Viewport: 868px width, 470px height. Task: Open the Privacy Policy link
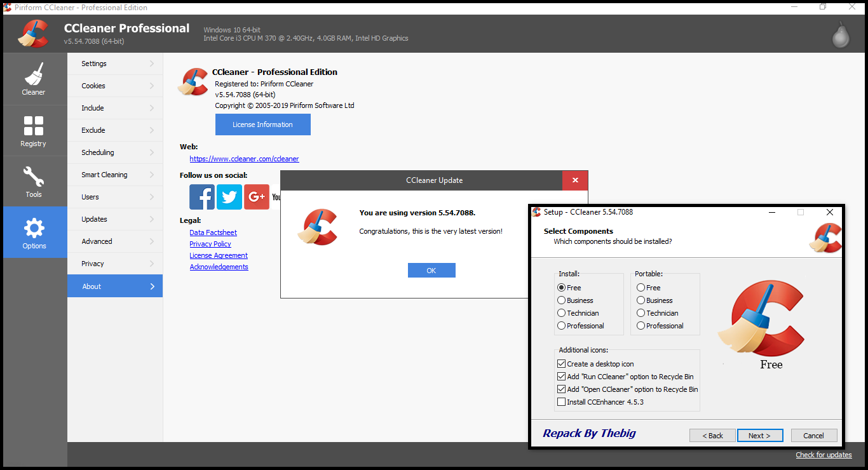pyautogui.click(x=210, y=244)
